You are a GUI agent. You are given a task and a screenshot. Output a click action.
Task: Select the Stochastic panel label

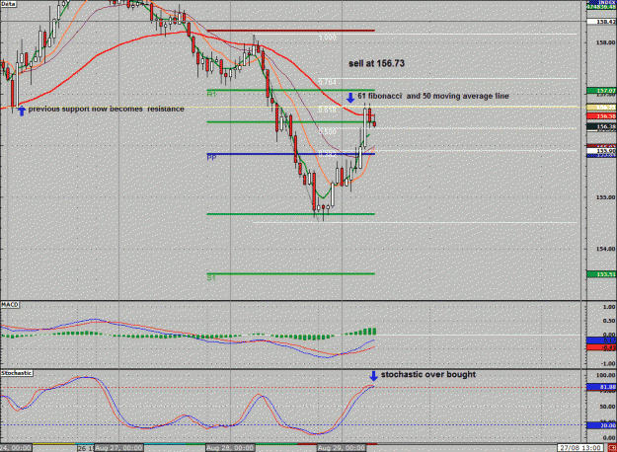[17, 373]
